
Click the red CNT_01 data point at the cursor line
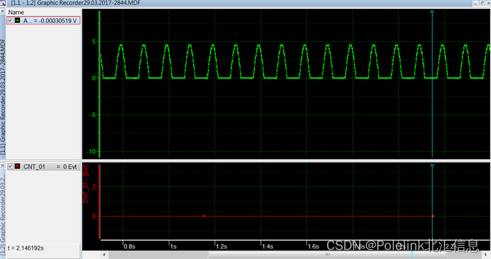pos(433,216)
